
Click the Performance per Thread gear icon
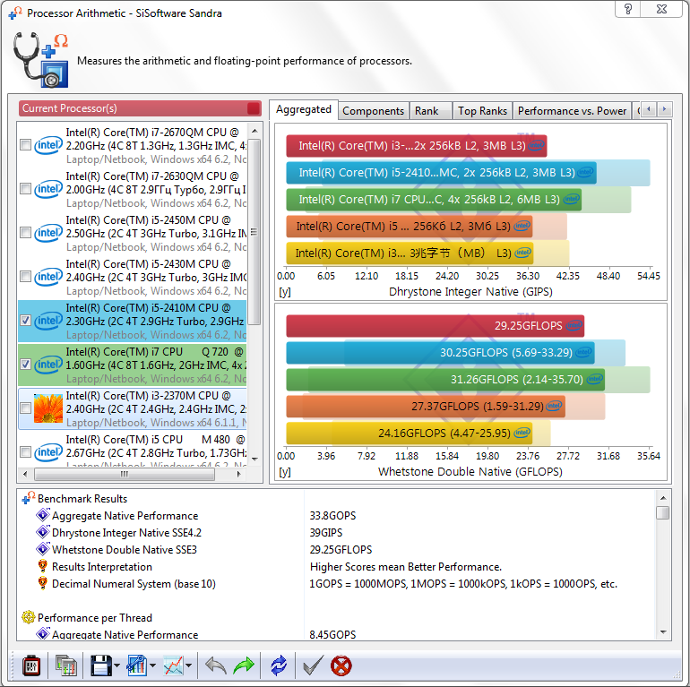pos(28,617)
